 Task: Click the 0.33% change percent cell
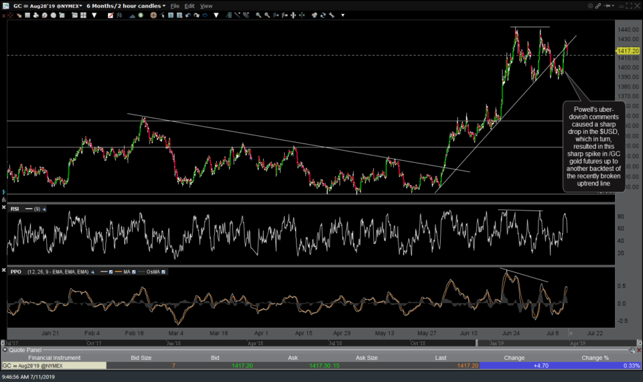click(x=631, y=366)
